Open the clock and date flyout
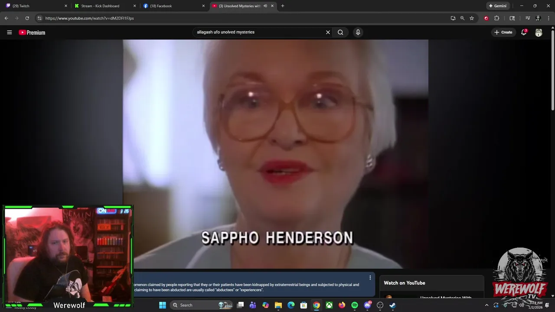Screen dimensions: 555x312 tap(535, 305)
